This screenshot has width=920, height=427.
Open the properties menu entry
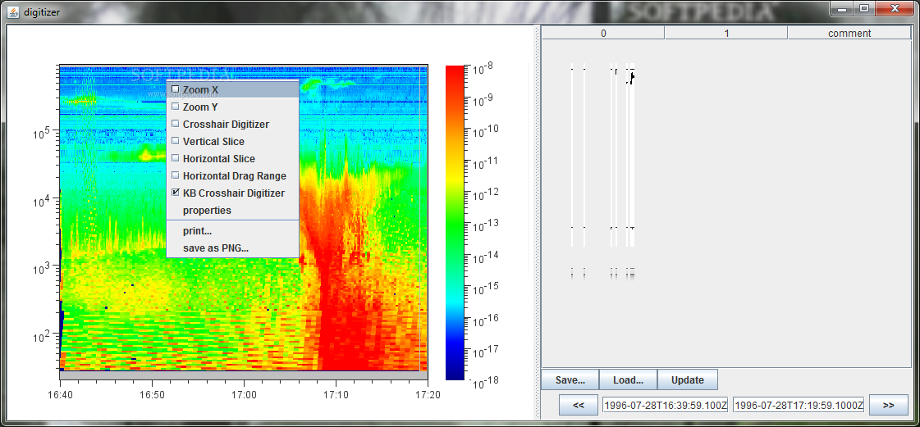pos(233,211)
